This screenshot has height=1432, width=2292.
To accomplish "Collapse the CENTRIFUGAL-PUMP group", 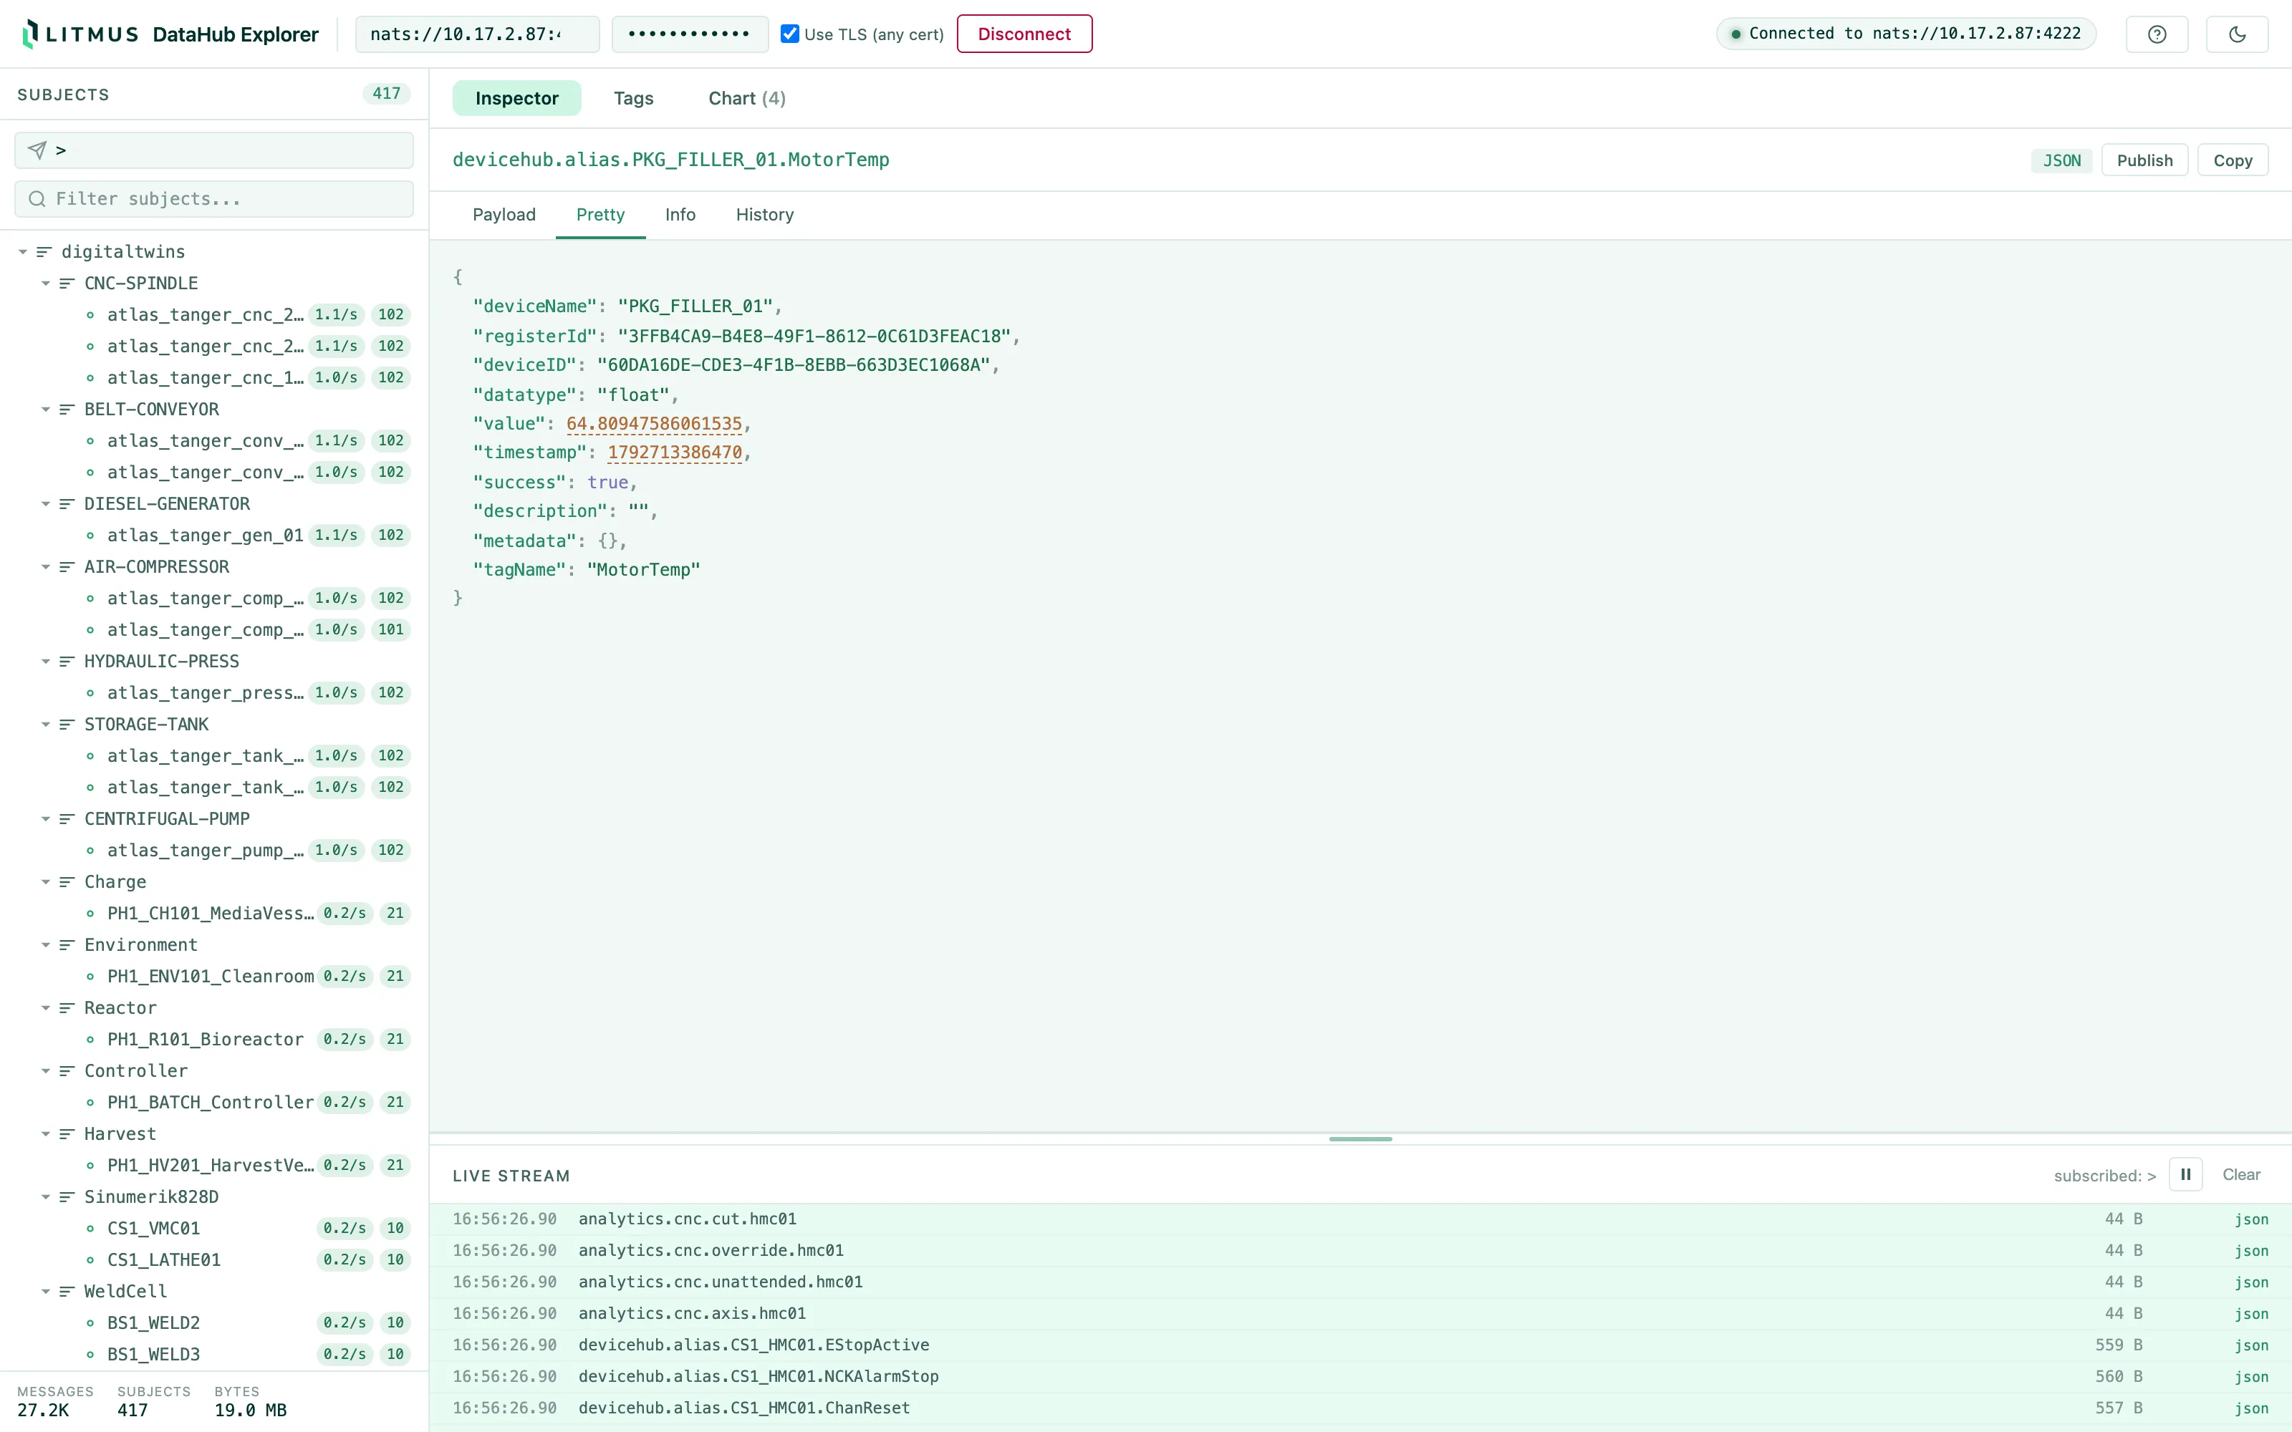I will click(45, 818).
